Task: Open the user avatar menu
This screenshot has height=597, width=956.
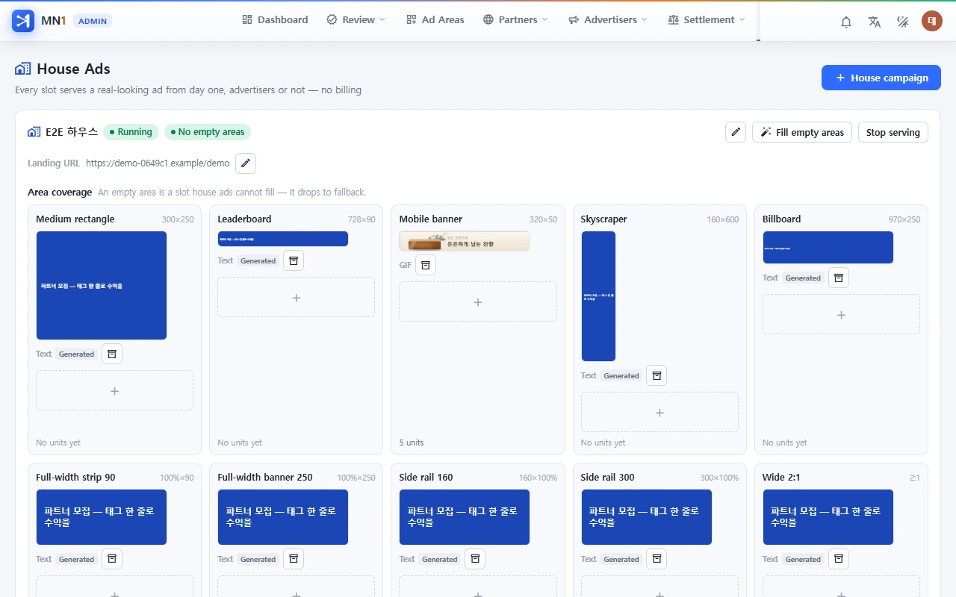Action: pyautogui.click(x=932, y=21)
